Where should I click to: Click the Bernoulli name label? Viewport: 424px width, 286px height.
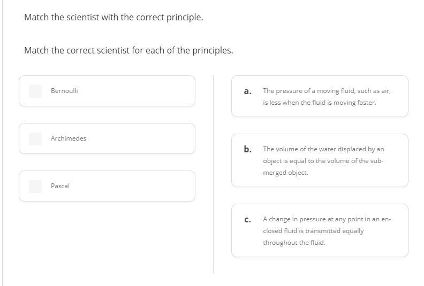point(64,91)
